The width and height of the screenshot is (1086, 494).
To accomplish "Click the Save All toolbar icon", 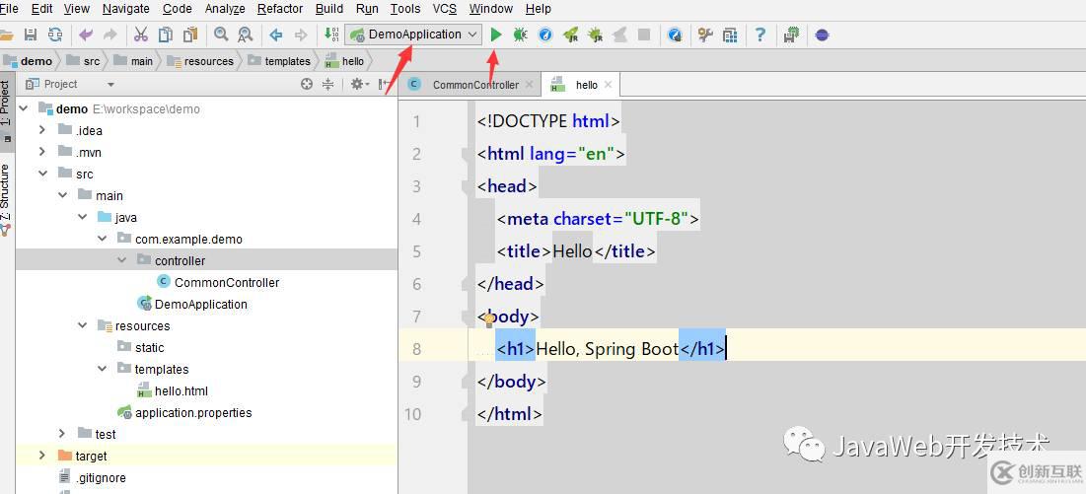I will pyautogui.click(x=31, y=35).
